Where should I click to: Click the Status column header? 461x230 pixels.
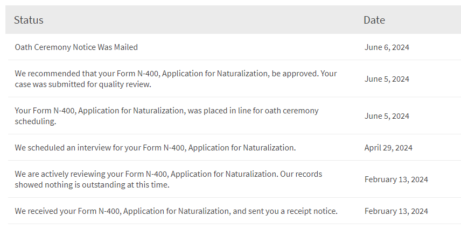click(x=29, y=20)
